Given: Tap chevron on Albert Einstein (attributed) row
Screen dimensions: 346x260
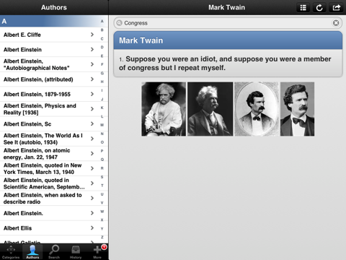Looking at the screenshot, I should tap(92, 79).
